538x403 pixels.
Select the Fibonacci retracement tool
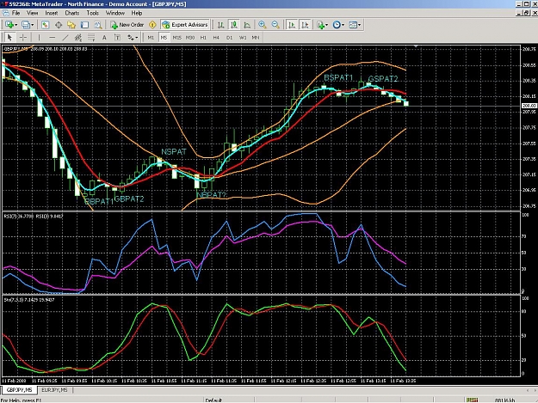tap(91, 37)
